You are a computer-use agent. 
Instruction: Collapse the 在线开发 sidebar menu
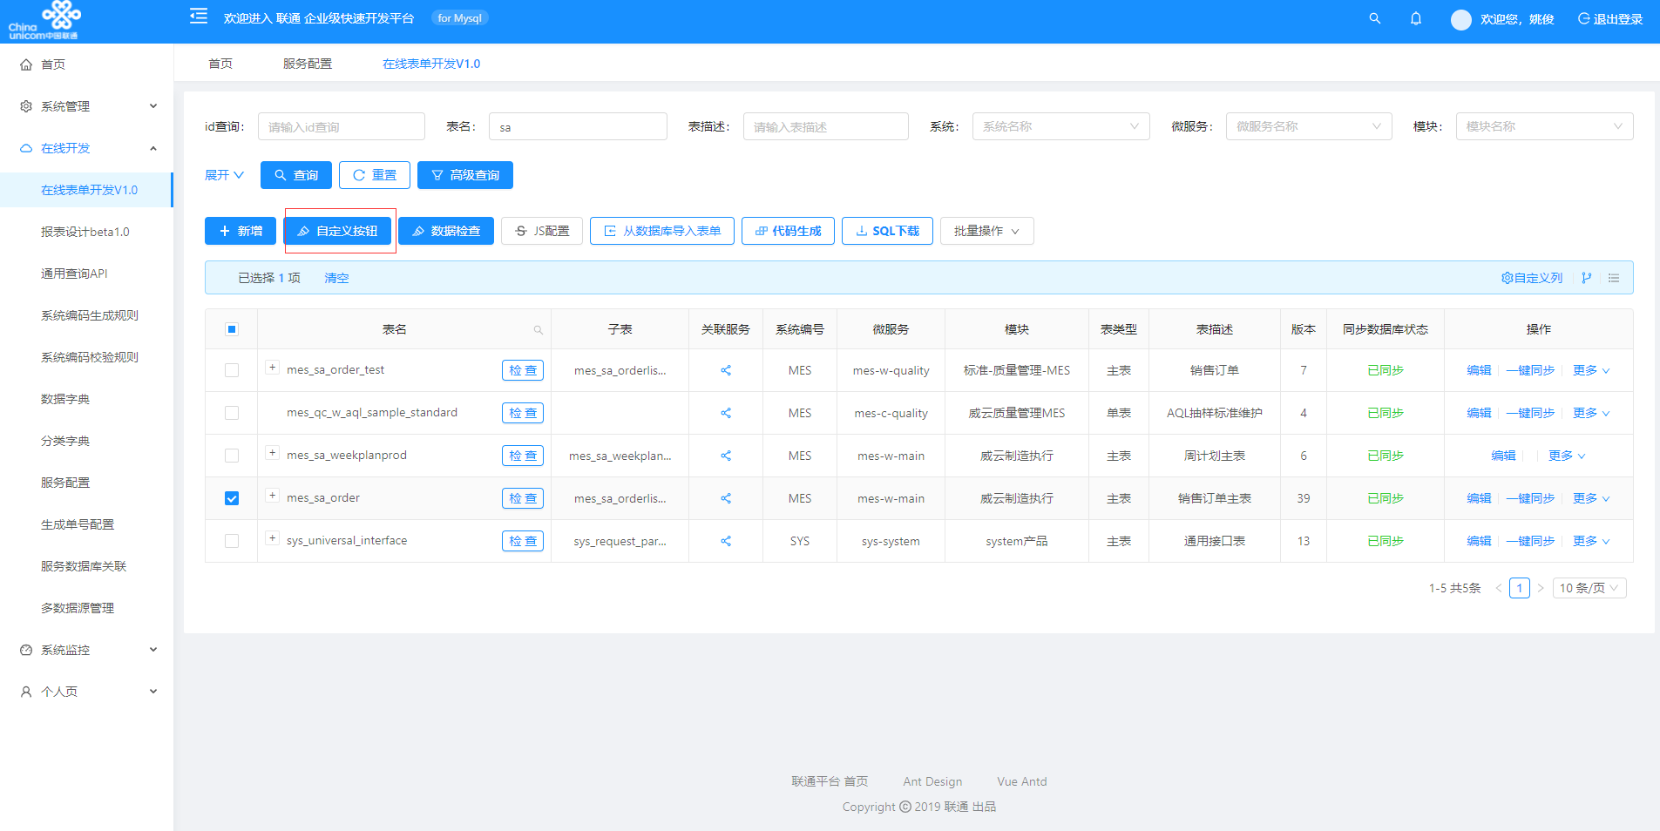[x=86, y=148]
